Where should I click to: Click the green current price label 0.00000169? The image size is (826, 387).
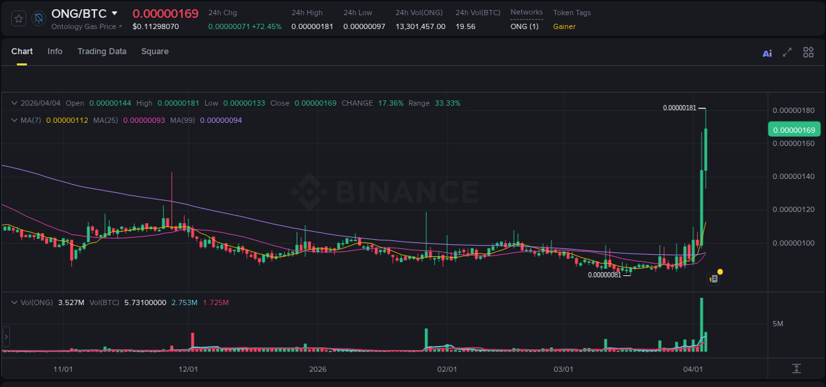794,129
